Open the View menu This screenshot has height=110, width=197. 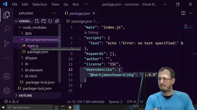(55, 4)
